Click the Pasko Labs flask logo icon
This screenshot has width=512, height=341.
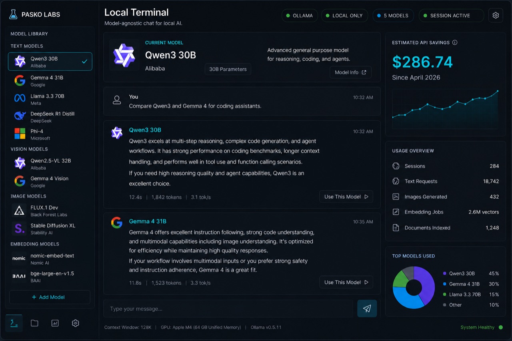(14, 15)
